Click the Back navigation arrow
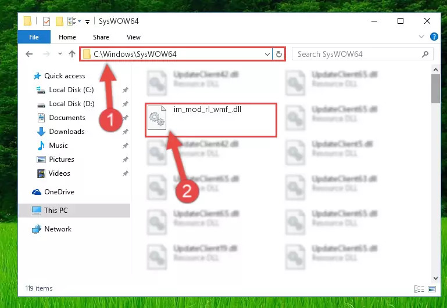This screenshot has height=308, width=447. pos(29,54)
